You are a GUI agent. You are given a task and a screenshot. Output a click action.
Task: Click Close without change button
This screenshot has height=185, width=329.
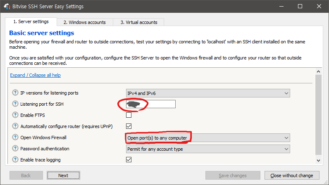tap(292, 176)
